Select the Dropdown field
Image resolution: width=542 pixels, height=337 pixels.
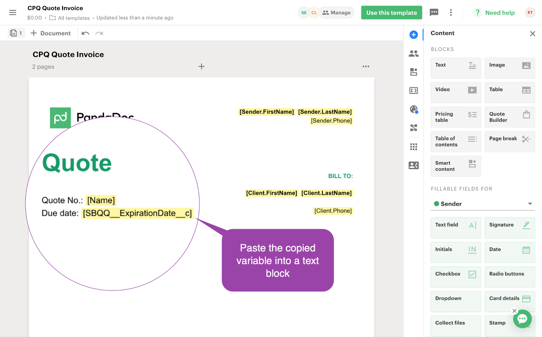point(456,301)
